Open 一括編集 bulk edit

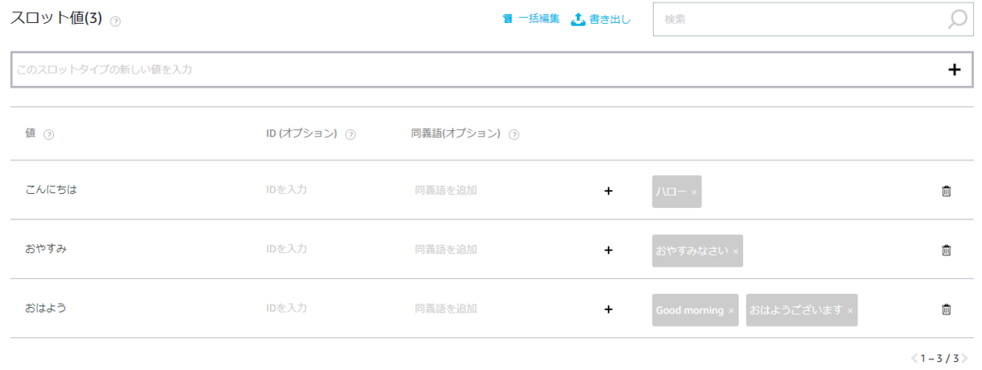click(531, 19)
